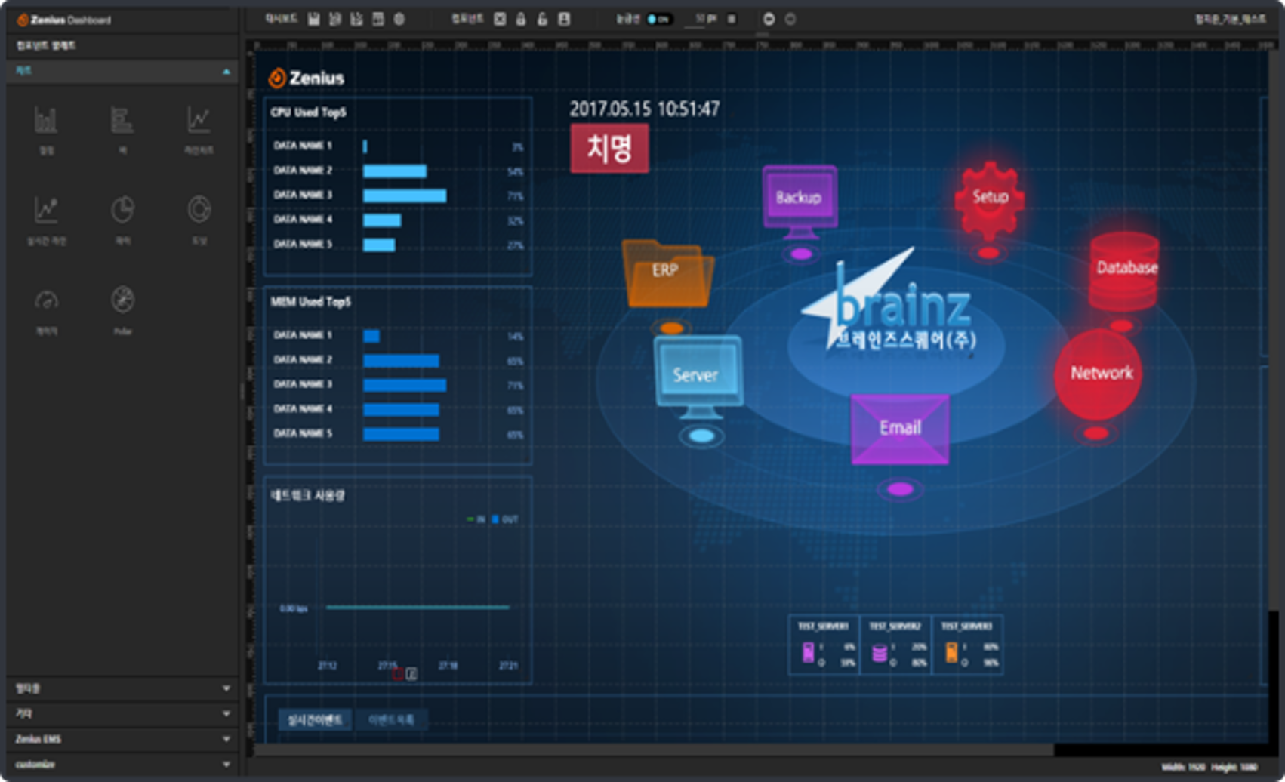Click the filled circular play icon
1285x782 pixels.
[769, 19]
